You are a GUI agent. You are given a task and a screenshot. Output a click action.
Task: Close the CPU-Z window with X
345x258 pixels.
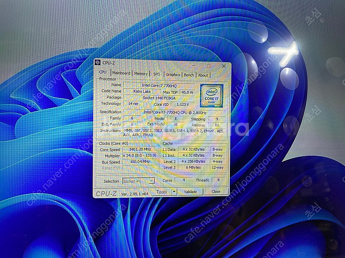point(224,66)
